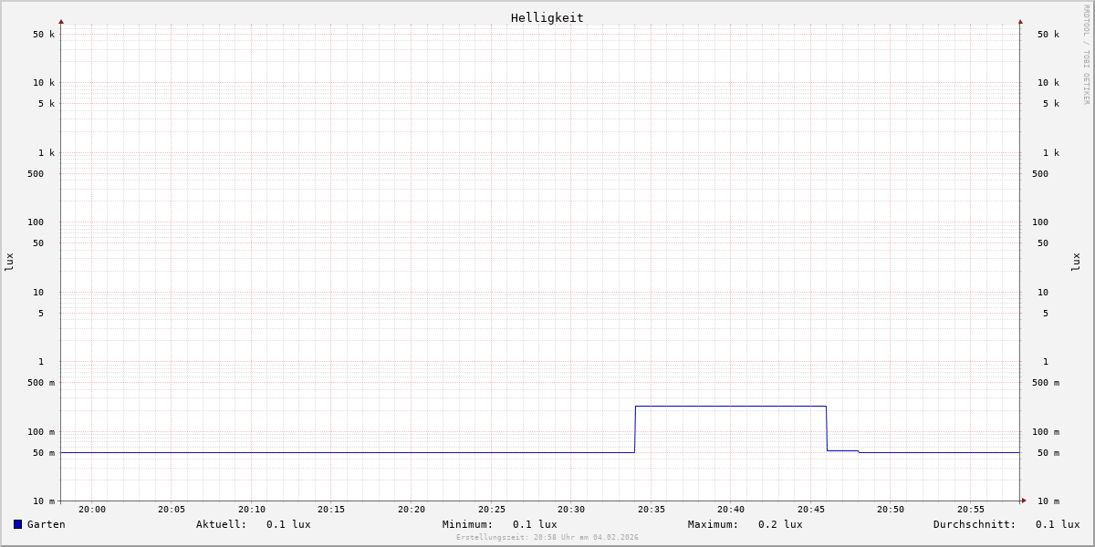This screenshot has height=547, width=1095.
Task: Click the 'Aktuell: 0.1 lux' value
Action: (254, 524)
